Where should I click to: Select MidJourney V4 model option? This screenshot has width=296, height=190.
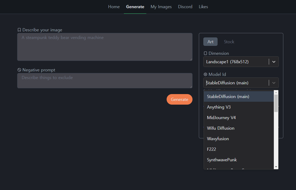[x=239, y=118]
